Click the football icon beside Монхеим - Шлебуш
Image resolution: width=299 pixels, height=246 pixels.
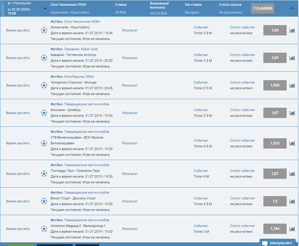point(44,113)
